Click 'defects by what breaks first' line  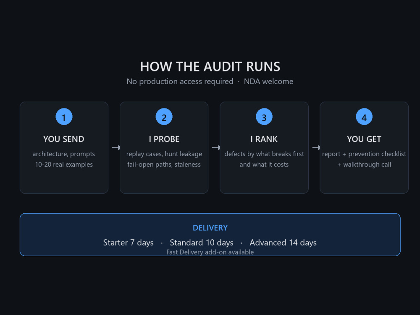coord(264,154)
